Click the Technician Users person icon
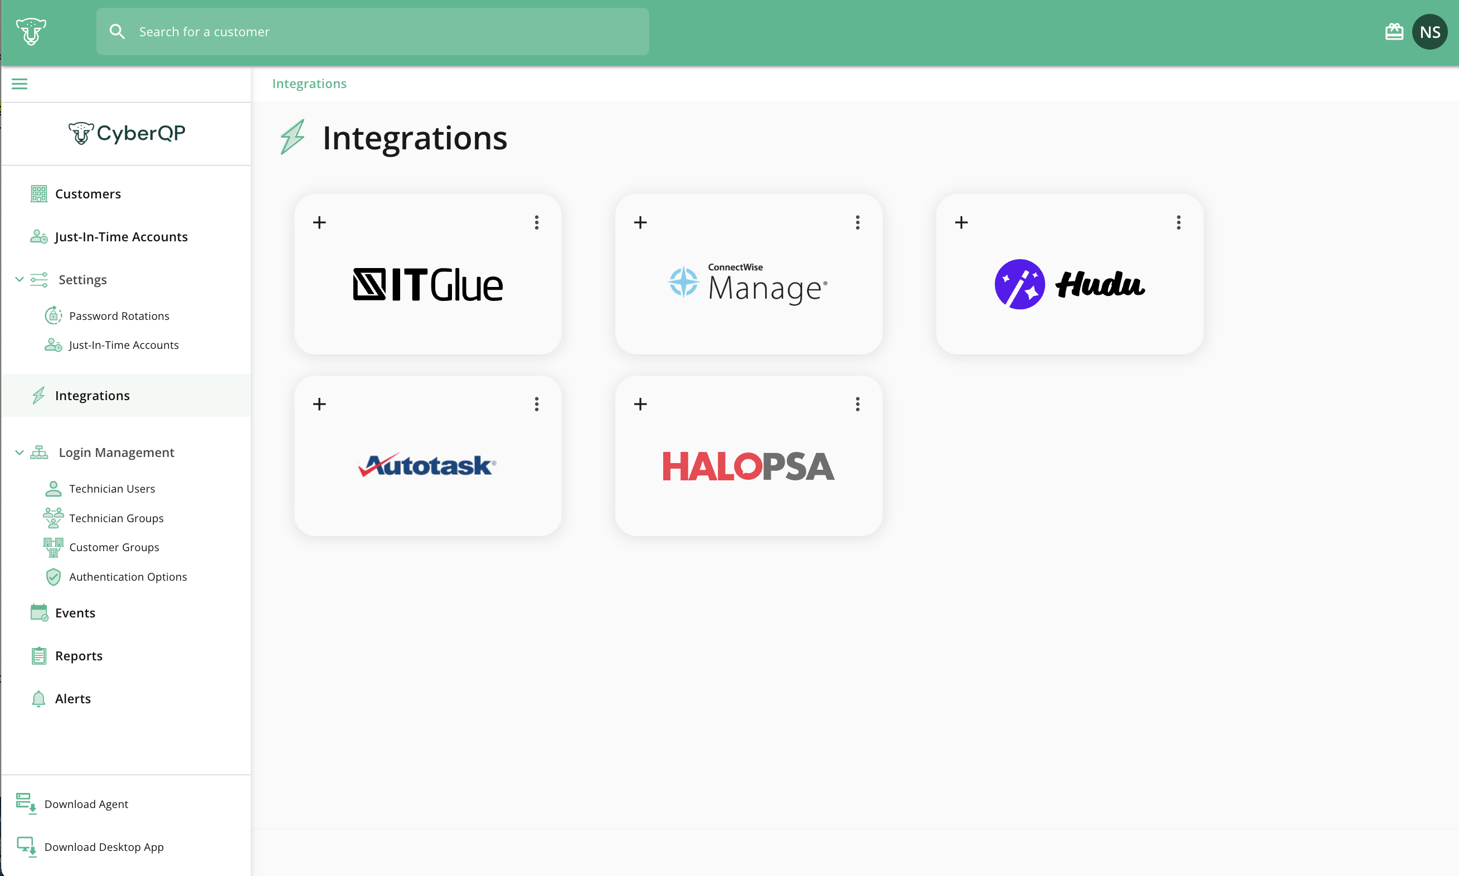This screenshot has height=876, width=1459. pos(53,489)
